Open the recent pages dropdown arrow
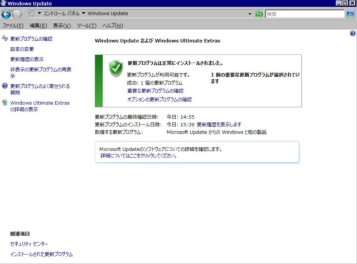 23,15
